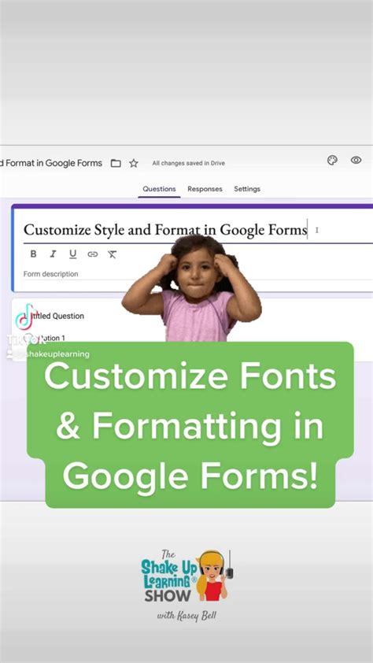Apply bold formatting to the title

33,254
